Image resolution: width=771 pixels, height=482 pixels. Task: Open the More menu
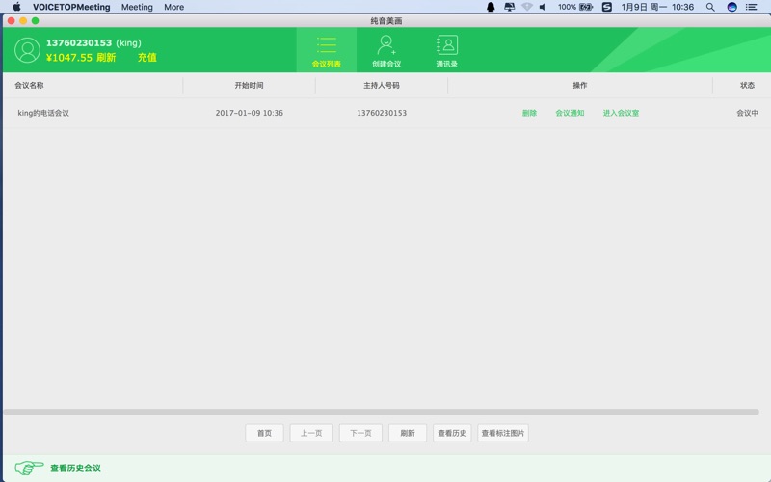173,7
